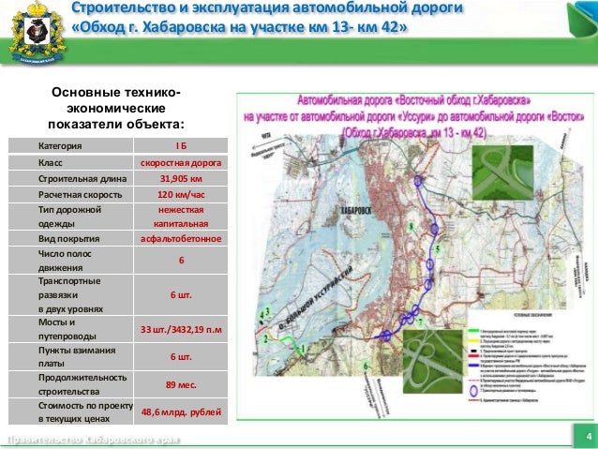The height and width of the screenshot is (449, 598).
Task: Click the cloverleaf interchange rendering thumbnail
Action: (434, 359)
